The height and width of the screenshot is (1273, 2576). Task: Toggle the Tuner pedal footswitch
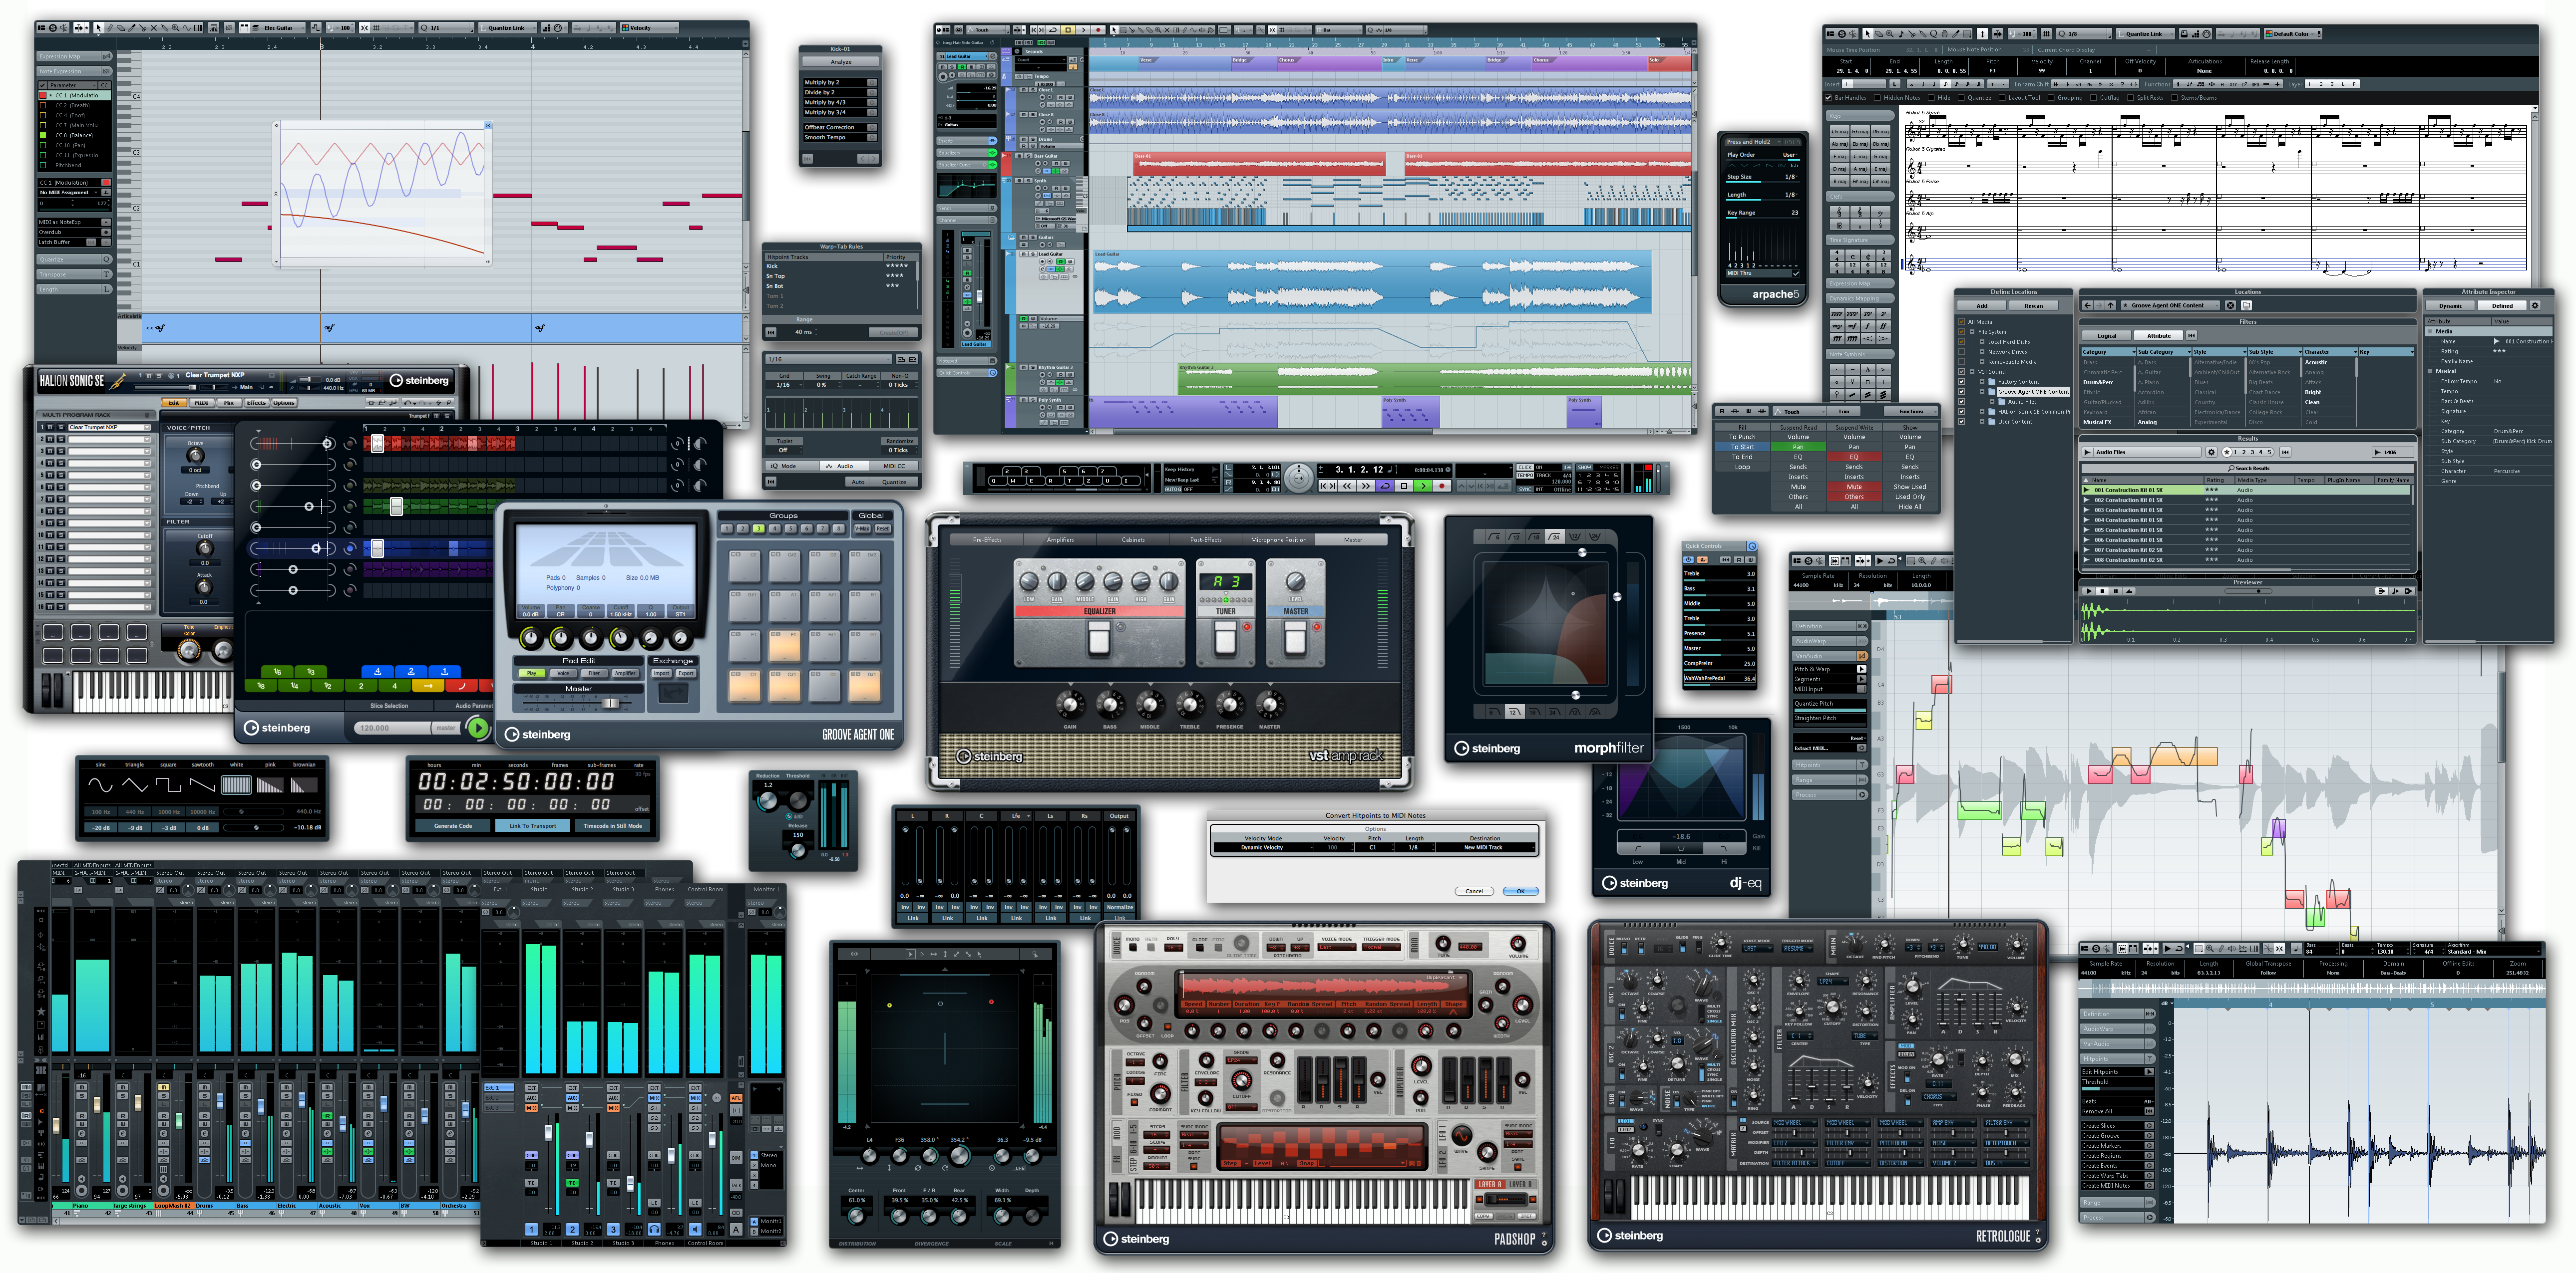(1225, 638)
